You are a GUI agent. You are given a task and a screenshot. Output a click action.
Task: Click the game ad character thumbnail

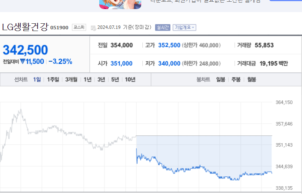(120, 4)
